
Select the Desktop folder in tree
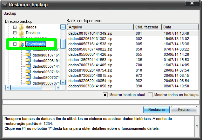point(33,33)
